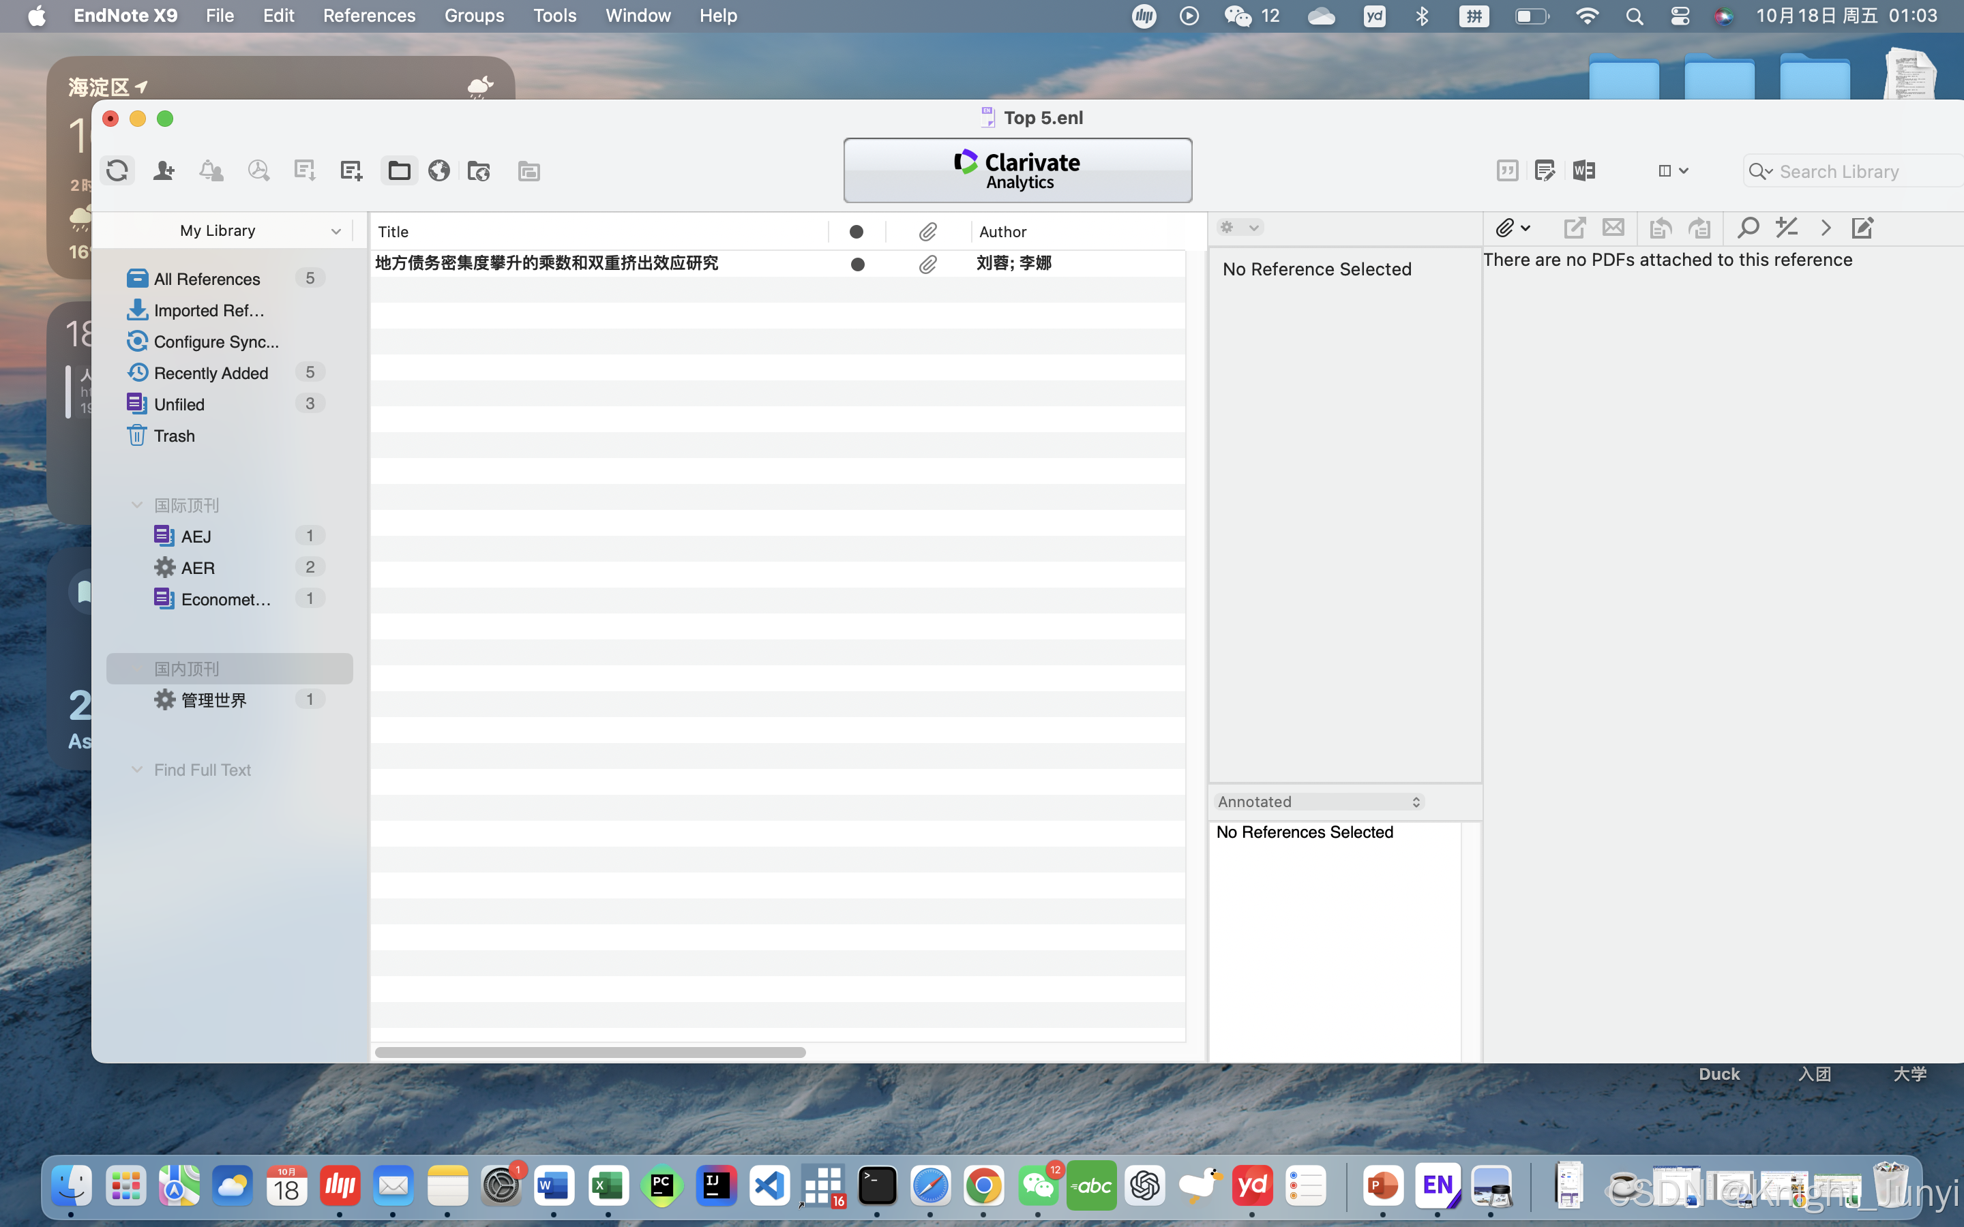
Task: Toggle read status dot on first reference
Action: click(857, 264)
